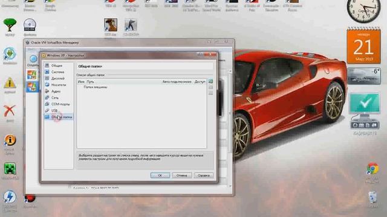Click the Counter-Strike soldier desktop icon
Viewport: 387px width, 217px height.
coord(131,25)
